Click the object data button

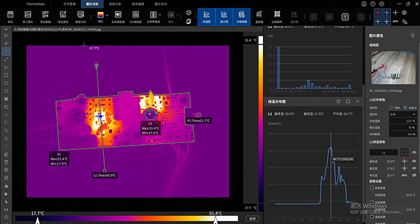point(242,17)
